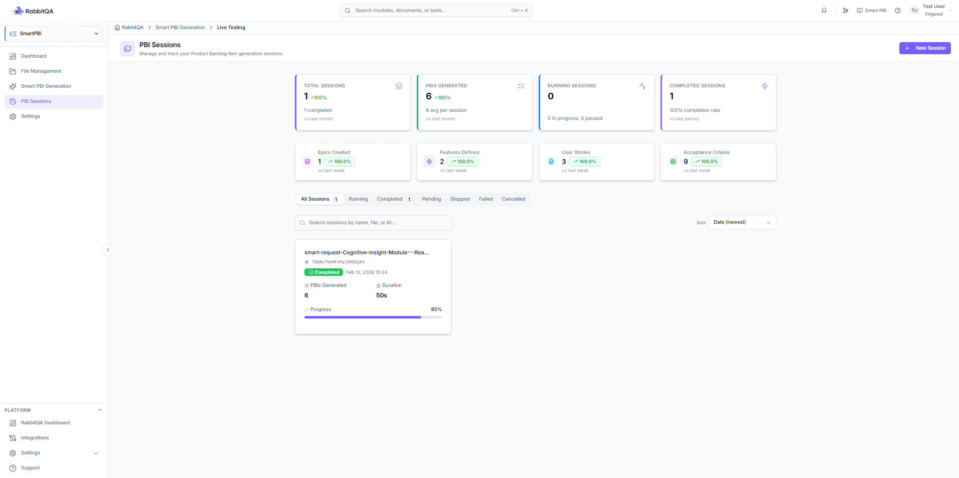
Task: Click the Running Sessions activity icon
Action: 643,86
